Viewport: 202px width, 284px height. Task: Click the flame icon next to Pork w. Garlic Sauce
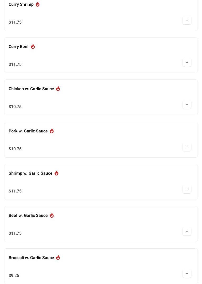(x=52, y=131)
